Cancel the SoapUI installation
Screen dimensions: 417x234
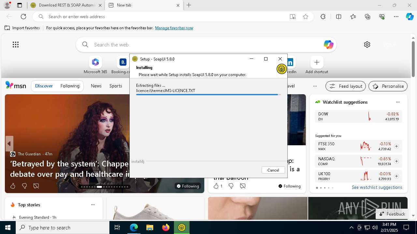point(273,170)
